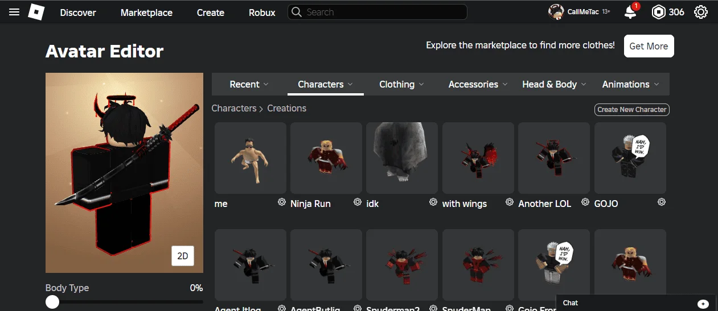Select the 'with wings' character thumbnail
Screen dimensions: 718x311
click(478, 158)
